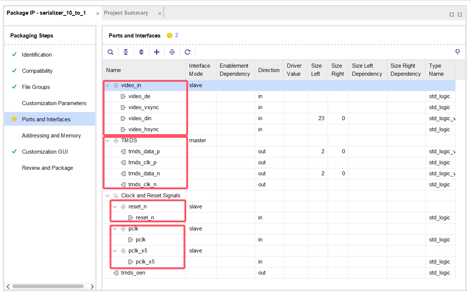Click the Add (plus) toolbar icon
This screenshot has width=471, height=294.
pos(157,52)
